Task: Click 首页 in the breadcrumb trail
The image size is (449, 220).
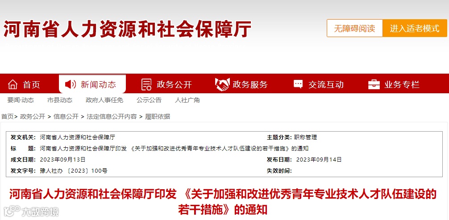Action: pos(8,116)
